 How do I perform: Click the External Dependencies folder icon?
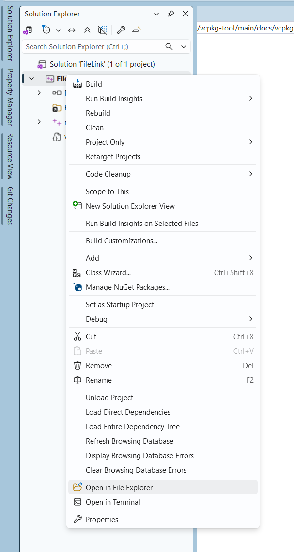coord(57,108)
